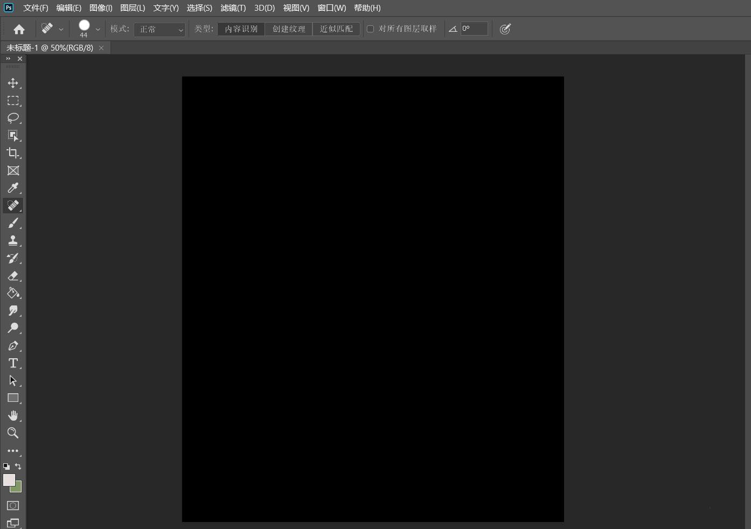Open the Edit Toolbar three-dots menu
Screen dimensions: 751x529
coord(13,451)
